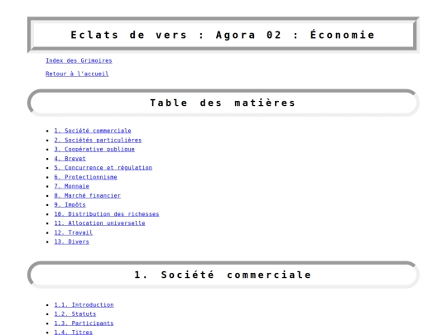This screenshot has height=335, width=447.
Task: Click the page title Eclats de vers heading
Action: click(223, 35)
